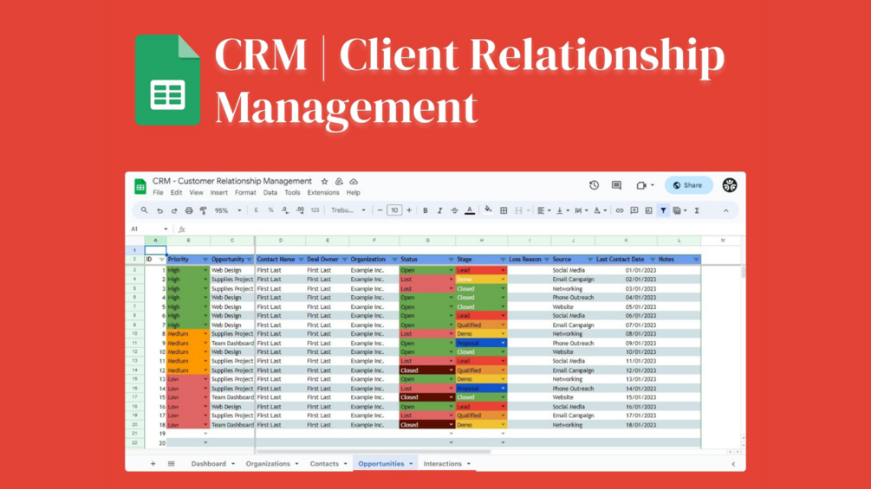This screenshot has width=871, height=489.
Task: Format as currency pound
Action: pyautogui.click(x=256, y=210)
